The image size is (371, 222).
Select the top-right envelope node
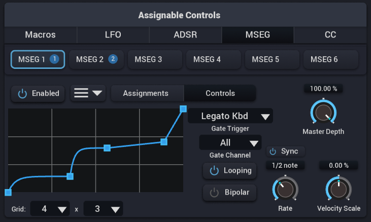pos(183,109)
